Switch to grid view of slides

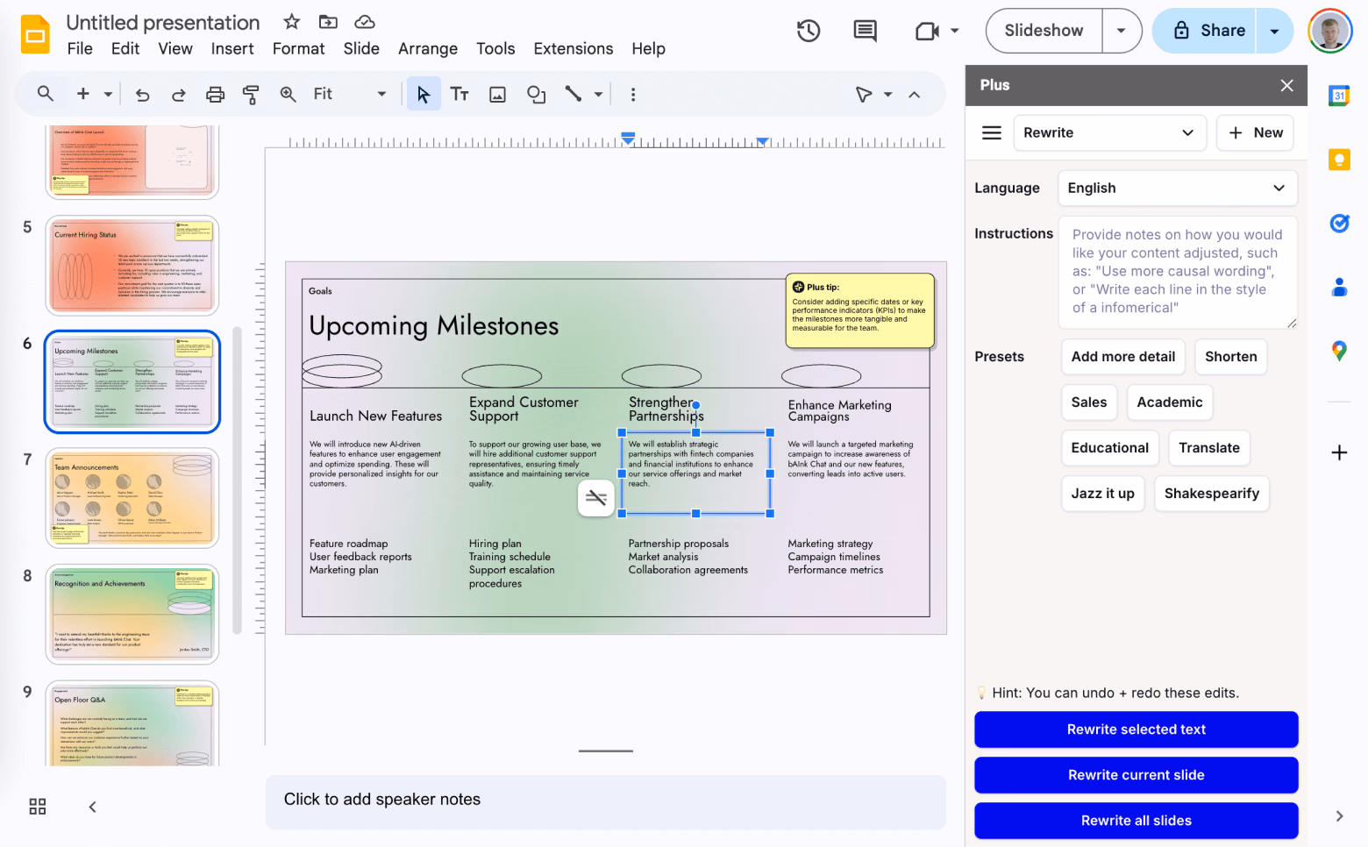click(38, 807)
